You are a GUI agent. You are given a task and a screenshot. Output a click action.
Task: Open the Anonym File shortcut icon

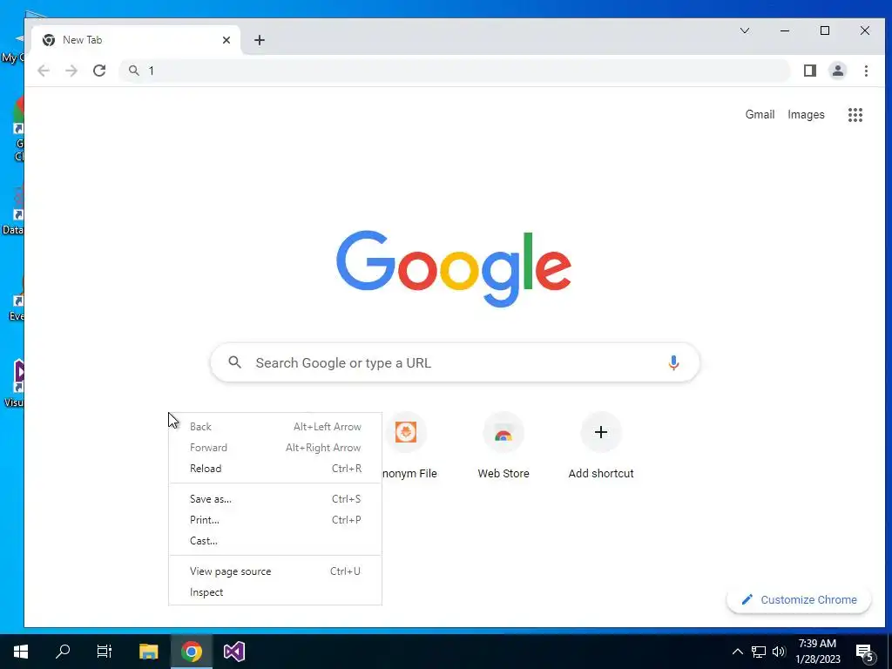pyautogui.click(x=406, y=432)
